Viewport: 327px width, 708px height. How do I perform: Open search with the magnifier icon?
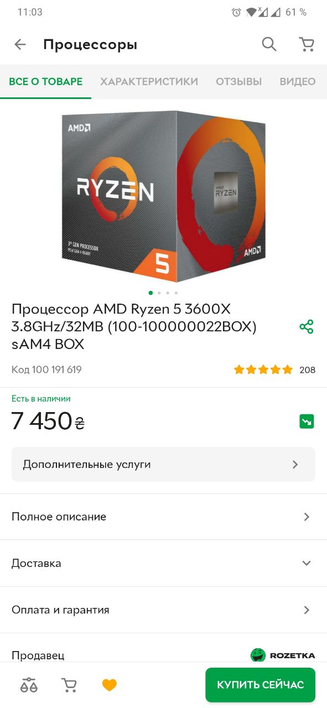[269, 44]
